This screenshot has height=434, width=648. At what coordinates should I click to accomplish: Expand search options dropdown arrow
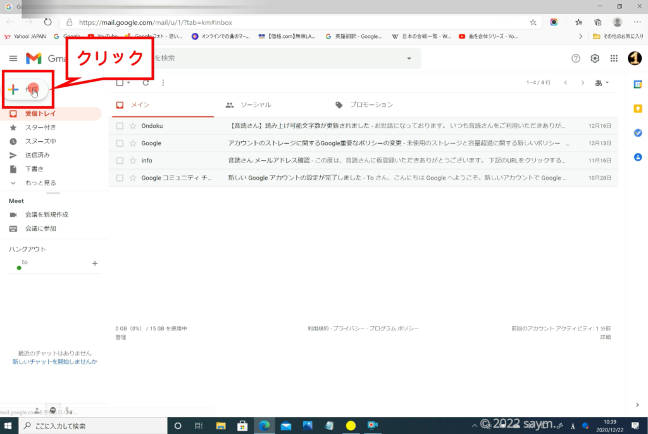[x=409, y=58]
